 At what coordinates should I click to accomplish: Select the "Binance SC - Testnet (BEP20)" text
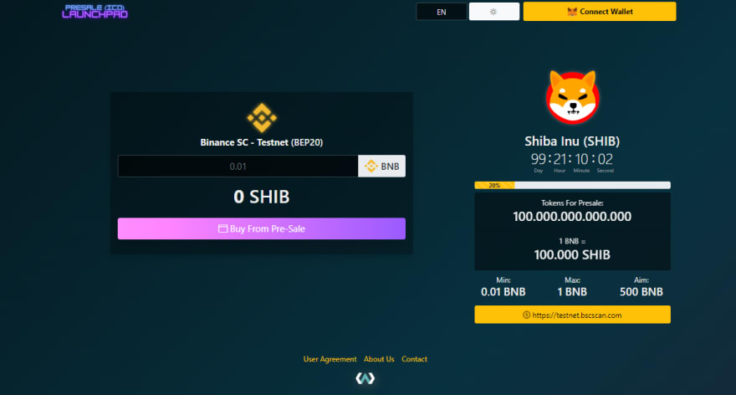[x=262, y=142]
